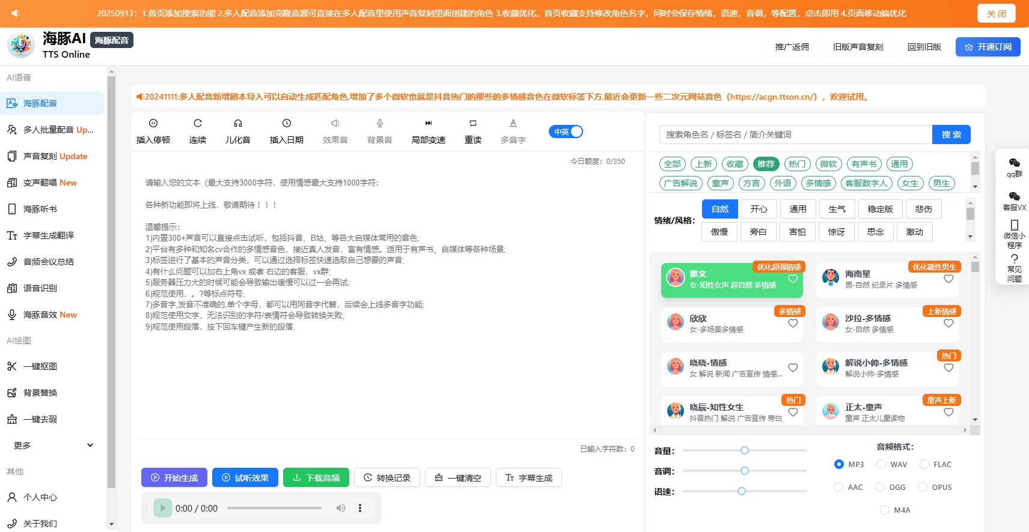The height and width of the screenshot is (532, 1029).
Task: Click the 儿化音 headphone icon
Action: click(x=238, y=123)
